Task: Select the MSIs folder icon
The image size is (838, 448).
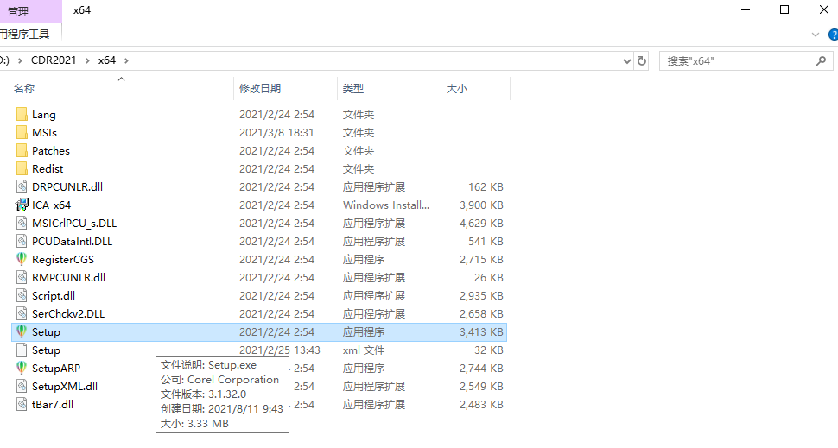Action: [x=22, y=132]
